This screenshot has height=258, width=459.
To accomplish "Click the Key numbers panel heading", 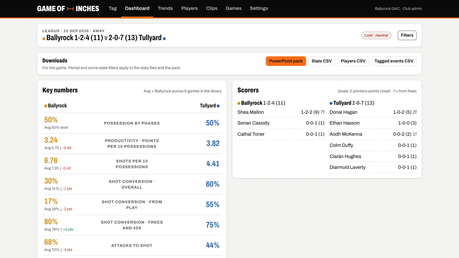I will pos(60,90).
